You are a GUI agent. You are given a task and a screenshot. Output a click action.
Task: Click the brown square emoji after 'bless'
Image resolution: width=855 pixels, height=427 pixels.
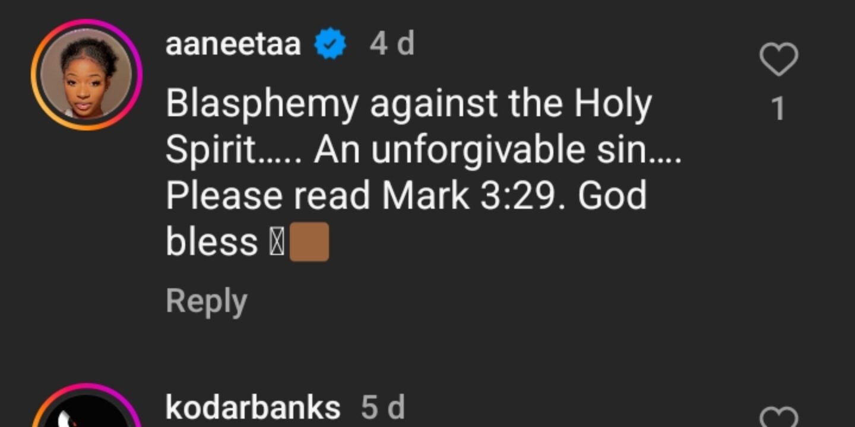(309, 242)
